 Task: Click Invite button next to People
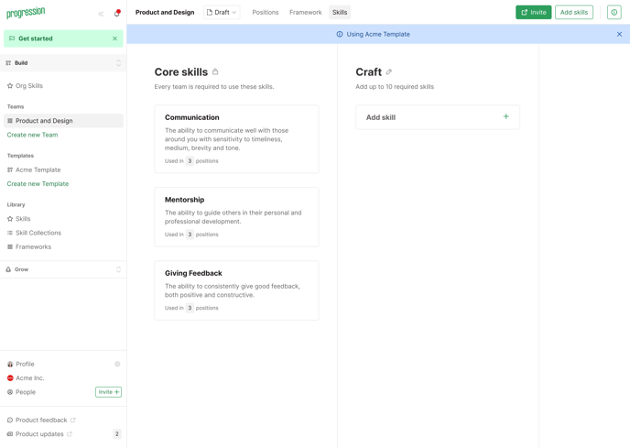coord(108,392)
